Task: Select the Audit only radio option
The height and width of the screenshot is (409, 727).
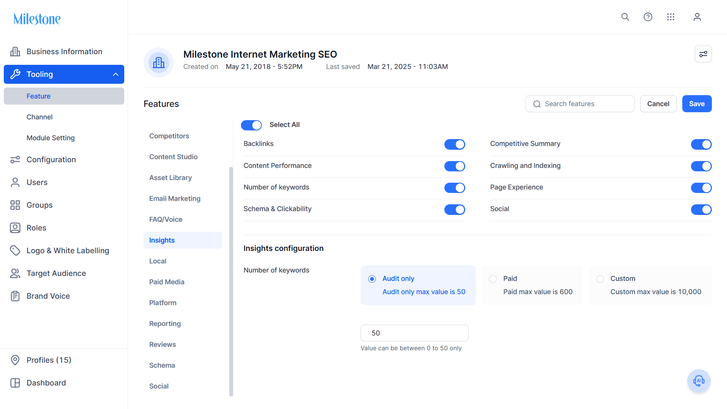Action: [372, 279]
